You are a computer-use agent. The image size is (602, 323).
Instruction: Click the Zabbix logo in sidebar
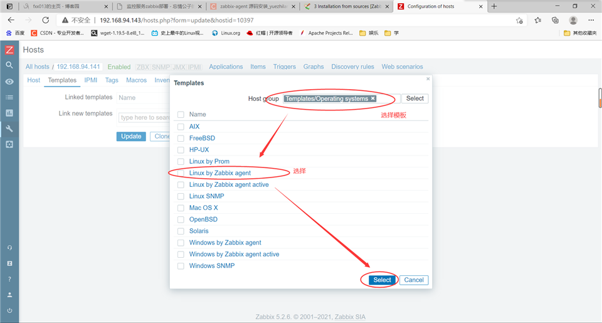[x=9, y=50]
